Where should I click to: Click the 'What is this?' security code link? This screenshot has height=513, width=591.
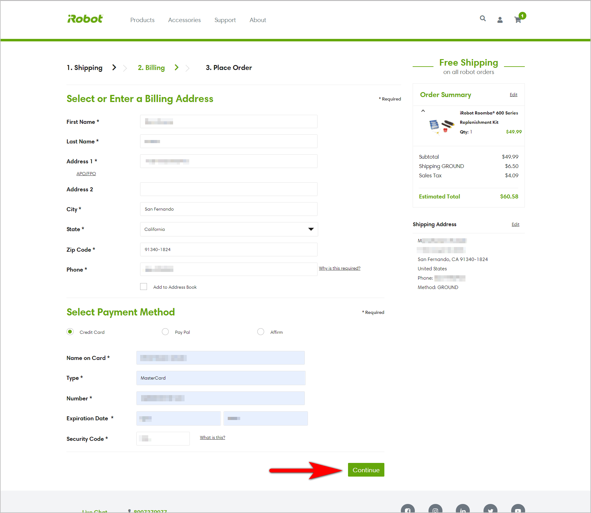[x=213, y=437]
